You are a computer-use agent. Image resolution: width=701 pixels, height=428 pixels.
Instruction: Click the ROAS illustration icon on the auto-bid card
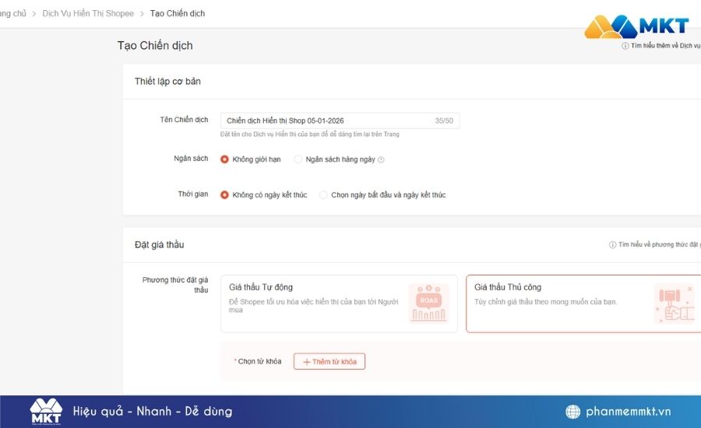tap(428, 303)
